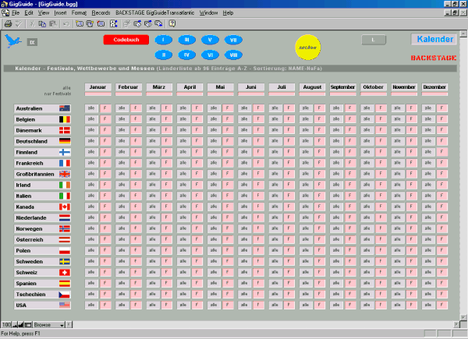The height and width of the screenshot is (339, 468).
Task: Click the pink bar under März
Action: pos(158,94)
